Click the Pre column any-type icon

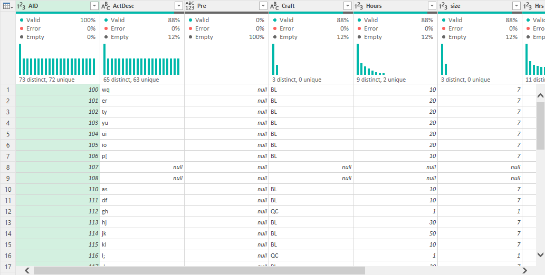190,6
